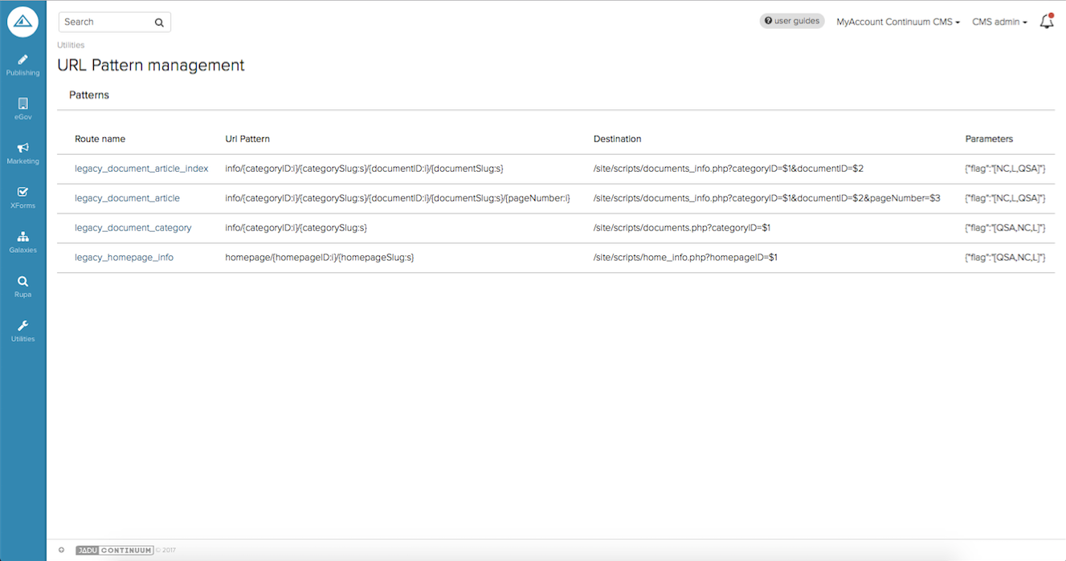The image size is (1066, 561).
Task: Open the Rupa search icon
Action: 22,282
